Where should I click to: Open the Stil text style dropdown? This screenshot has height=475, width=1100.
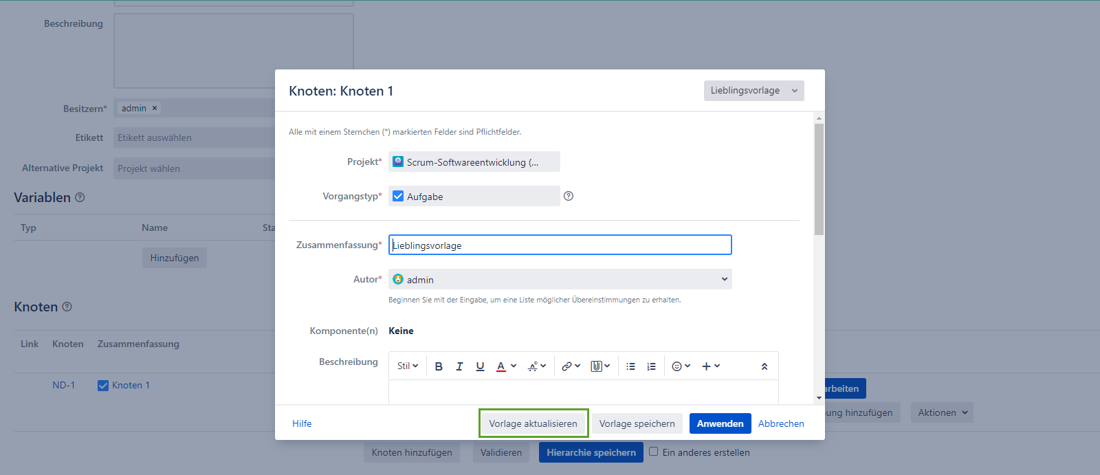point(408,366)
